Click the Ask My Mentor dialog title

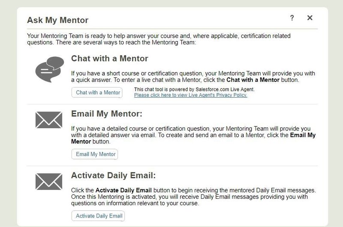[x=58, y=20]
